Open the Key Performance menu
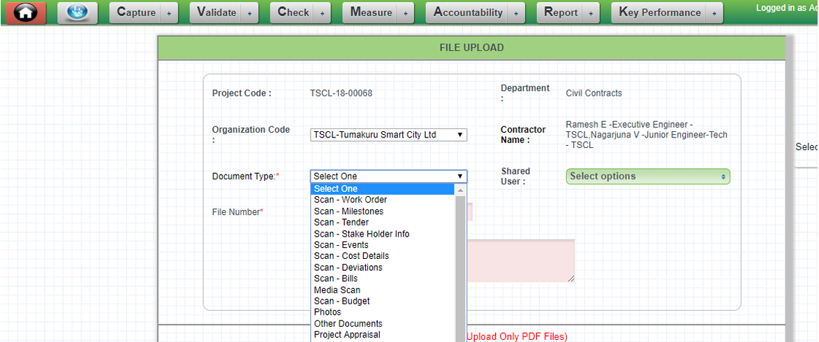Viewport: 819px width, 342px height. [x=660, y=13]
